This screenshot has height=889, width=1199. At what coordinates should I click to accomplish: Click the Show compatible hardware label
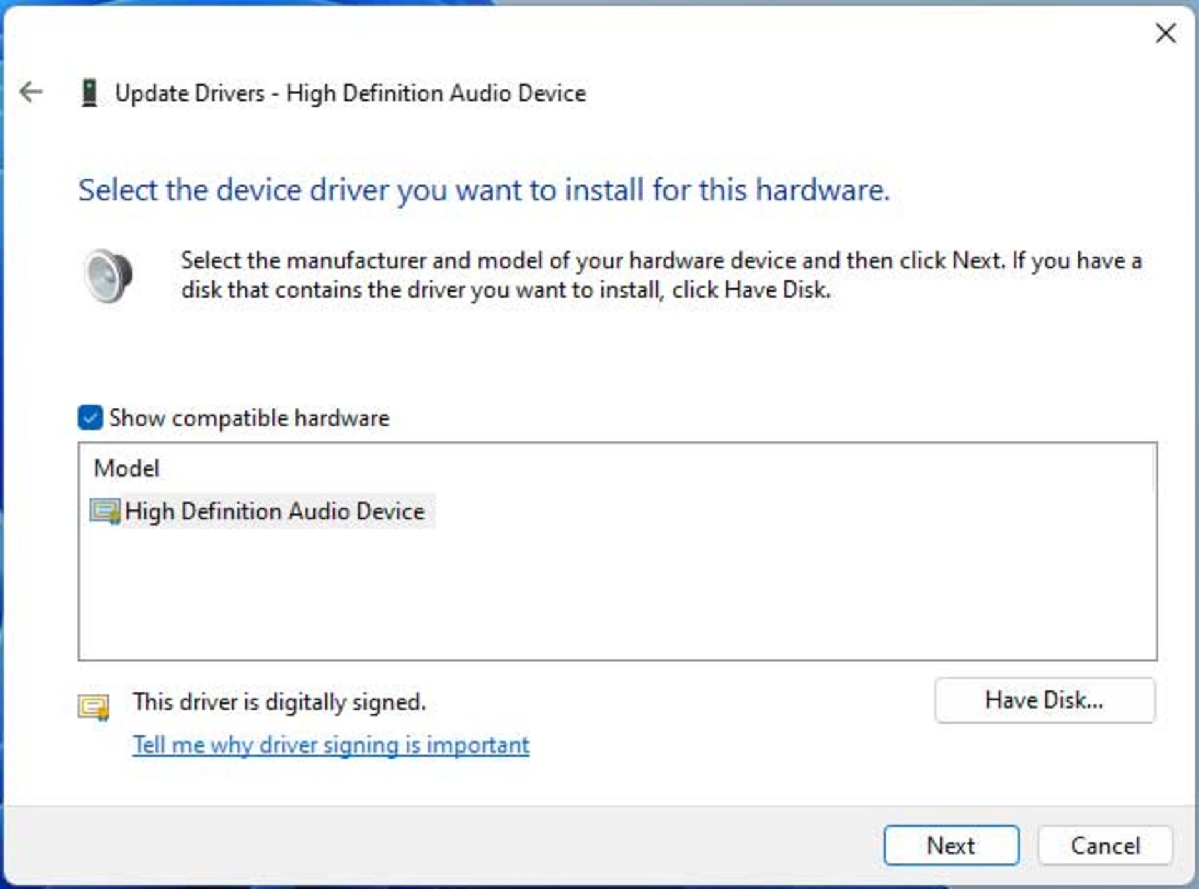pyautogui.click(x=249, y=418)
